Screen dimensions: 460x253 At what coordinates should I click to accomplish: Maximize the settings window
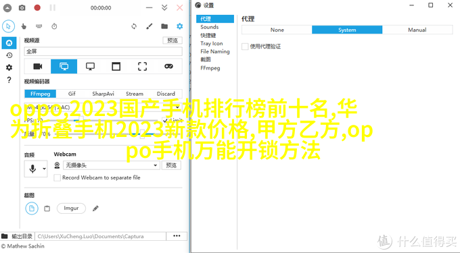pos(431,5)
